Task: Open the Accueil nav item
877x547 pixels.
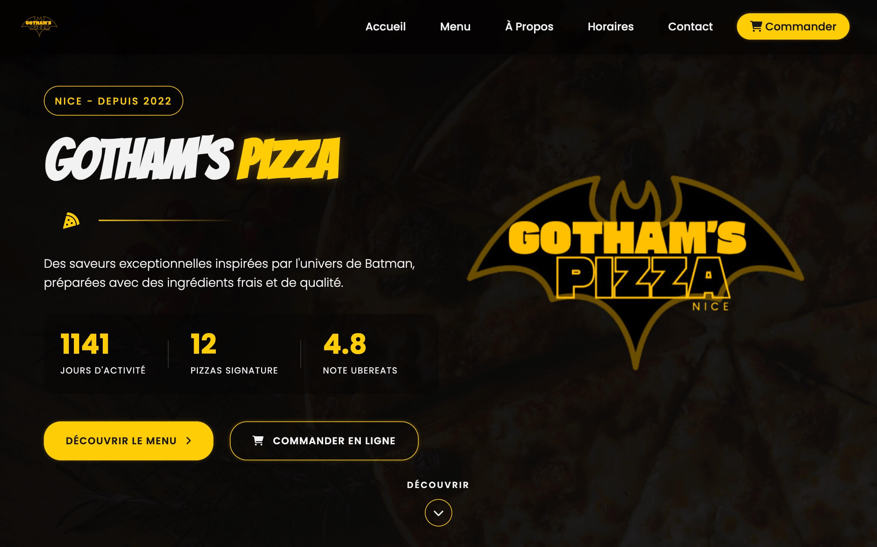Action: point(386,27)
